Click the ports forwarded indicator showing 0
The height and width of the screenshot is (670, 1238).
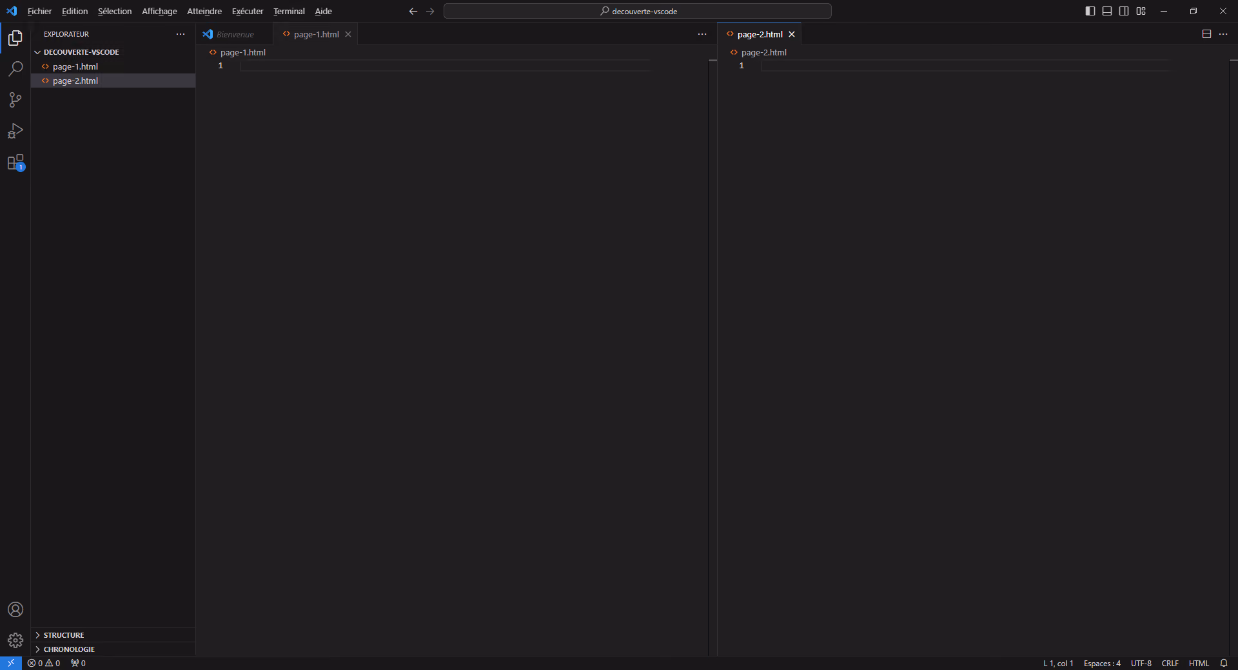point(78,663)
